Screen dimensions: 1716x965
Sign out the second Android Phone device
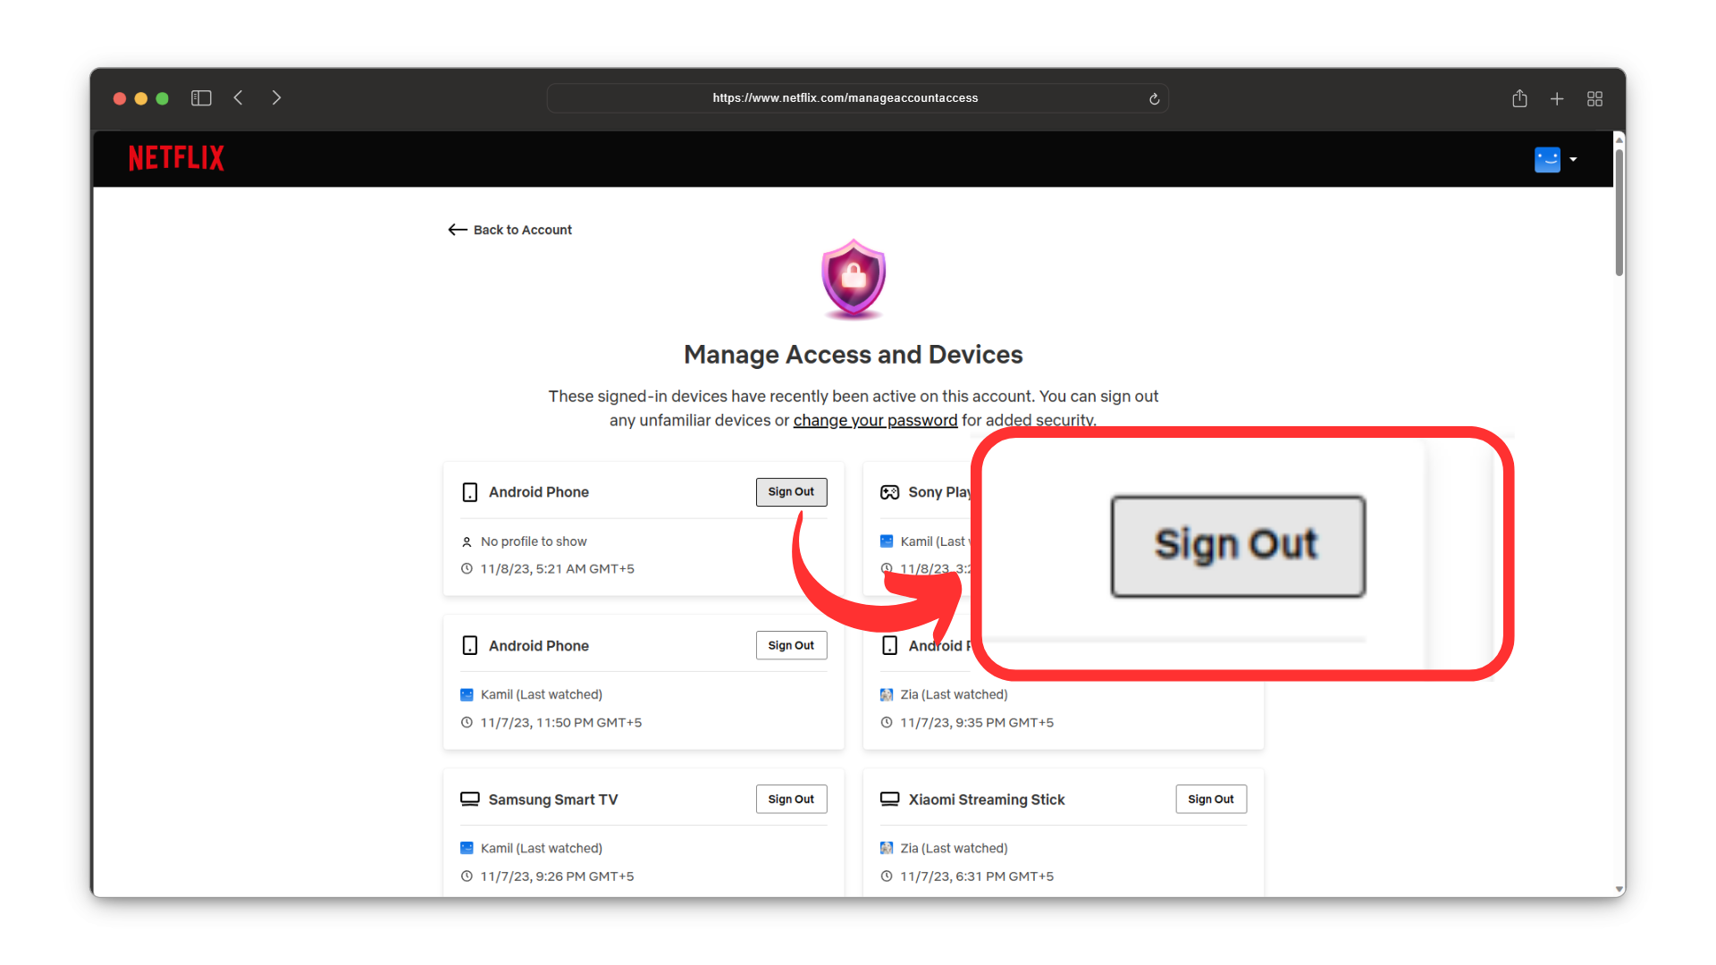click(791, 646)
